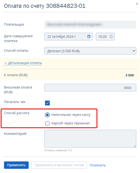Click the Вносимая оплата amount field
Viewport: 140px width, 173px height.
tap(90, 88)
